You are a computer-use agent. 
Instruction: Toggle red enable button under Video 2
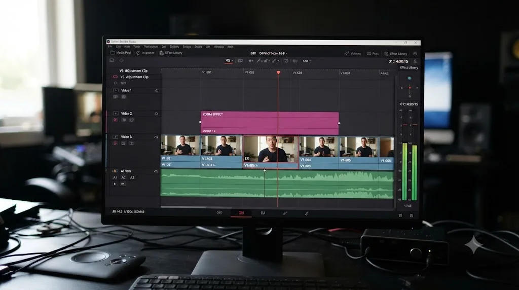click(x=116, y=120)
